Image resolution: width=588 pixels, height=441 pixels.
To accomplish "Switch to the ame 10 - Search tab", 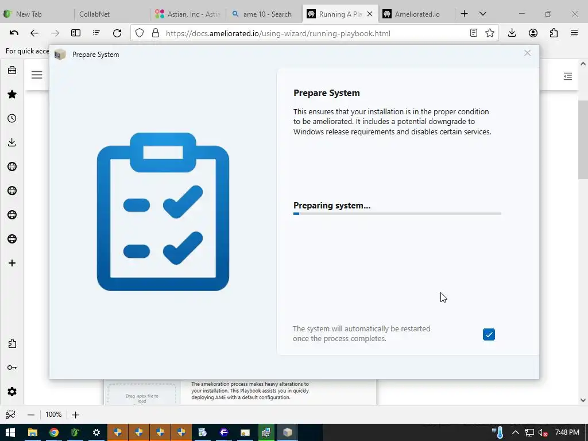I will pos(264,14).
